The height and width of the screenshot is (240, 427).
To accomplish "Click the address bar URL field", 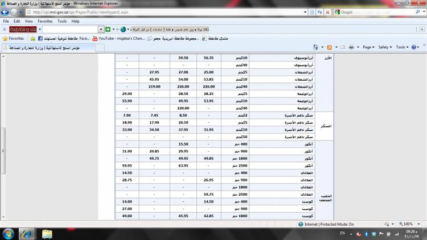I will (171, 12).
